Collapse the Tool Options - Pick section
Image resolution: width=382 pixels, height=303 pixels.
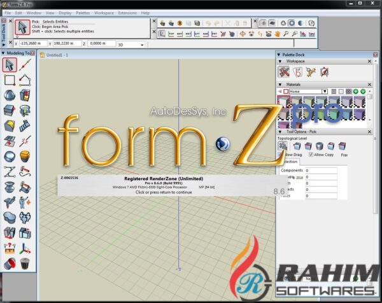[x=280, y=132]
